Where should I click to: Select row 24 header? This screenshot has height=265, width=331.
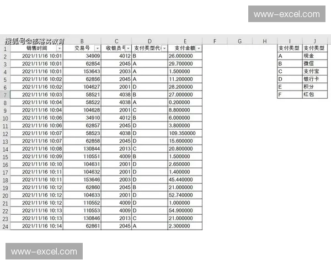tap(5, 226)
